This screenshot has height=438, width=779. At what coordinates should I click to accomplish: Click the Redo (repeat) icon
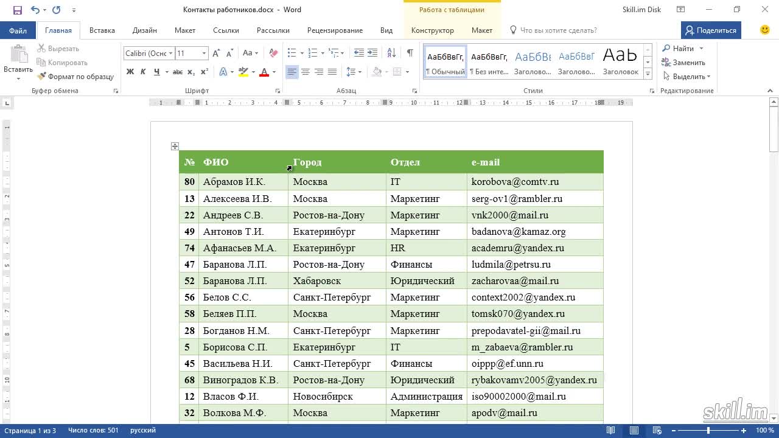(x=56, y=10)
